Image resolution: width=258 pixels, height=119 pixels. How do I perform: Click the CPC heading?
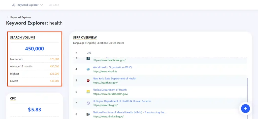[x=13, y=98]
